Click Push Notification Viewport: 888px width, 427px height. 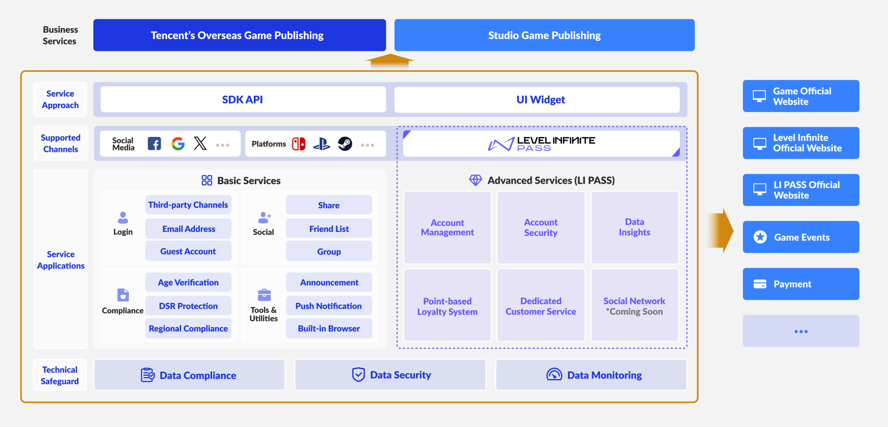pyautogui.click(x=329, y=306)
